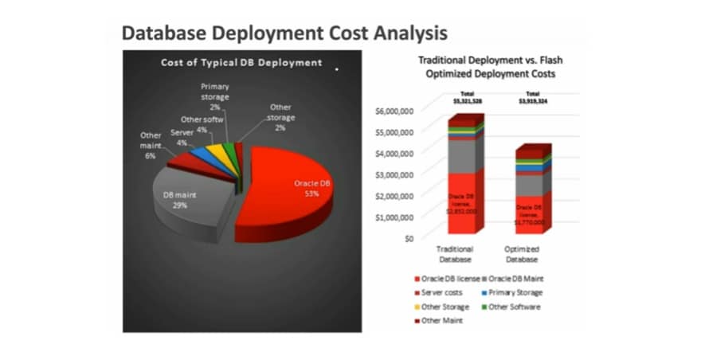Select the Optimized Database axis label

pos(522,254)
